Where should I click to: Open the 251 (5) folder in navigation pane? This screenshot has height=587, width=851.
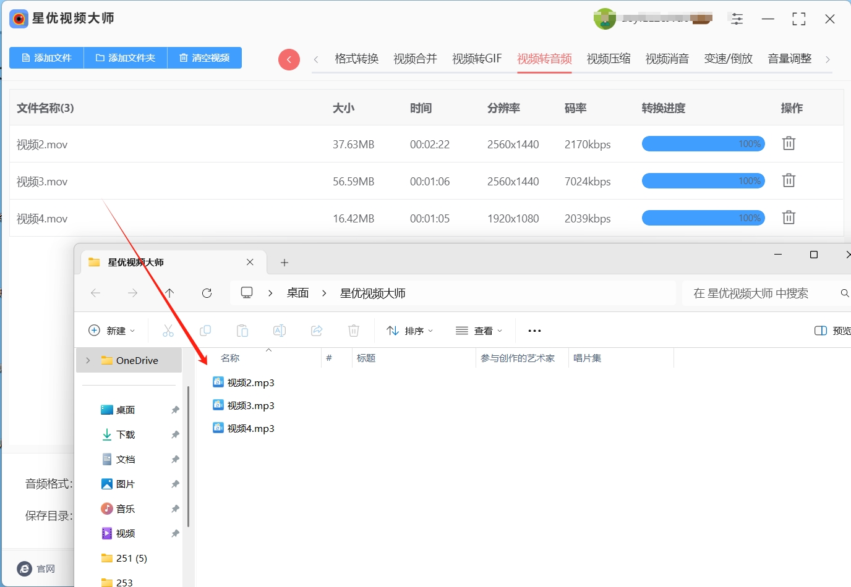[124, 558]
